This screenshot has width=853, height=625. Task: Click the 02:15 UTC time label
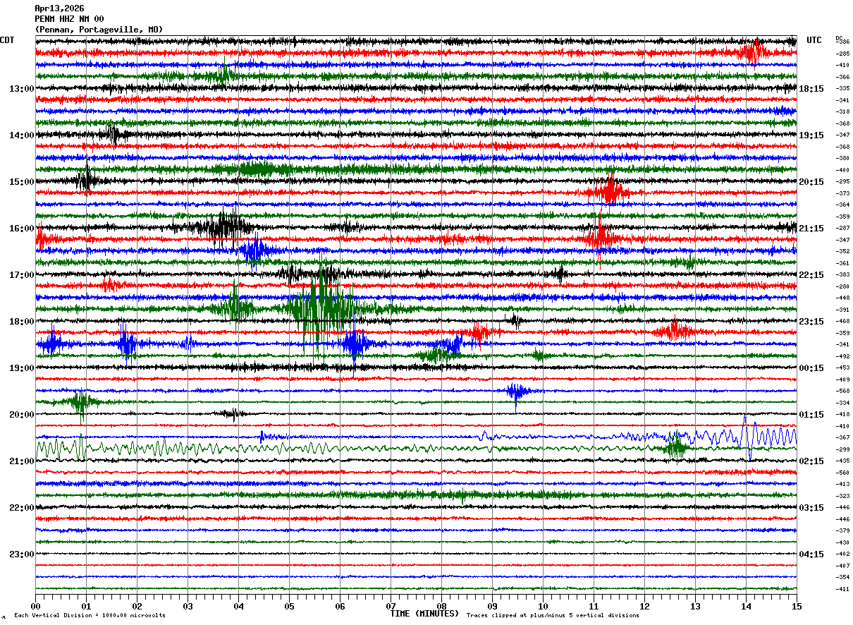point(811,461)
